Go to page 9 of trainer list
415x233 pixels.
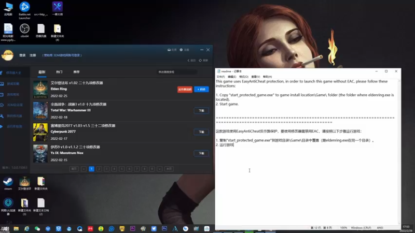click(152, 169)
